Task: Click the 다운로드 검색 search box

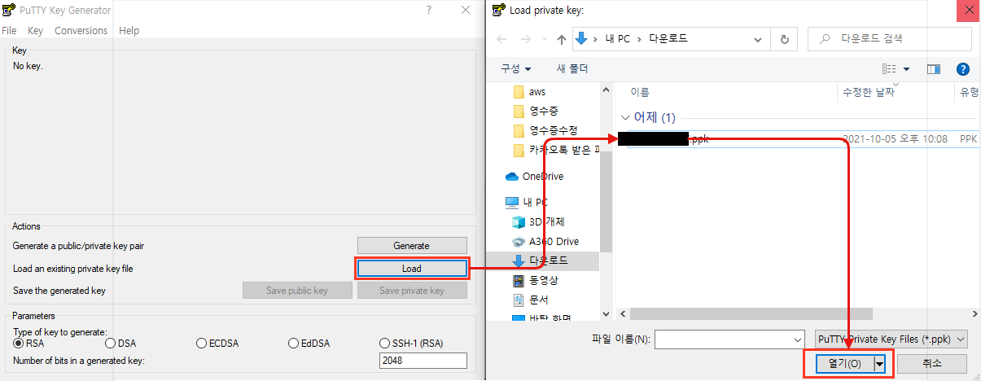Action: 890,39
